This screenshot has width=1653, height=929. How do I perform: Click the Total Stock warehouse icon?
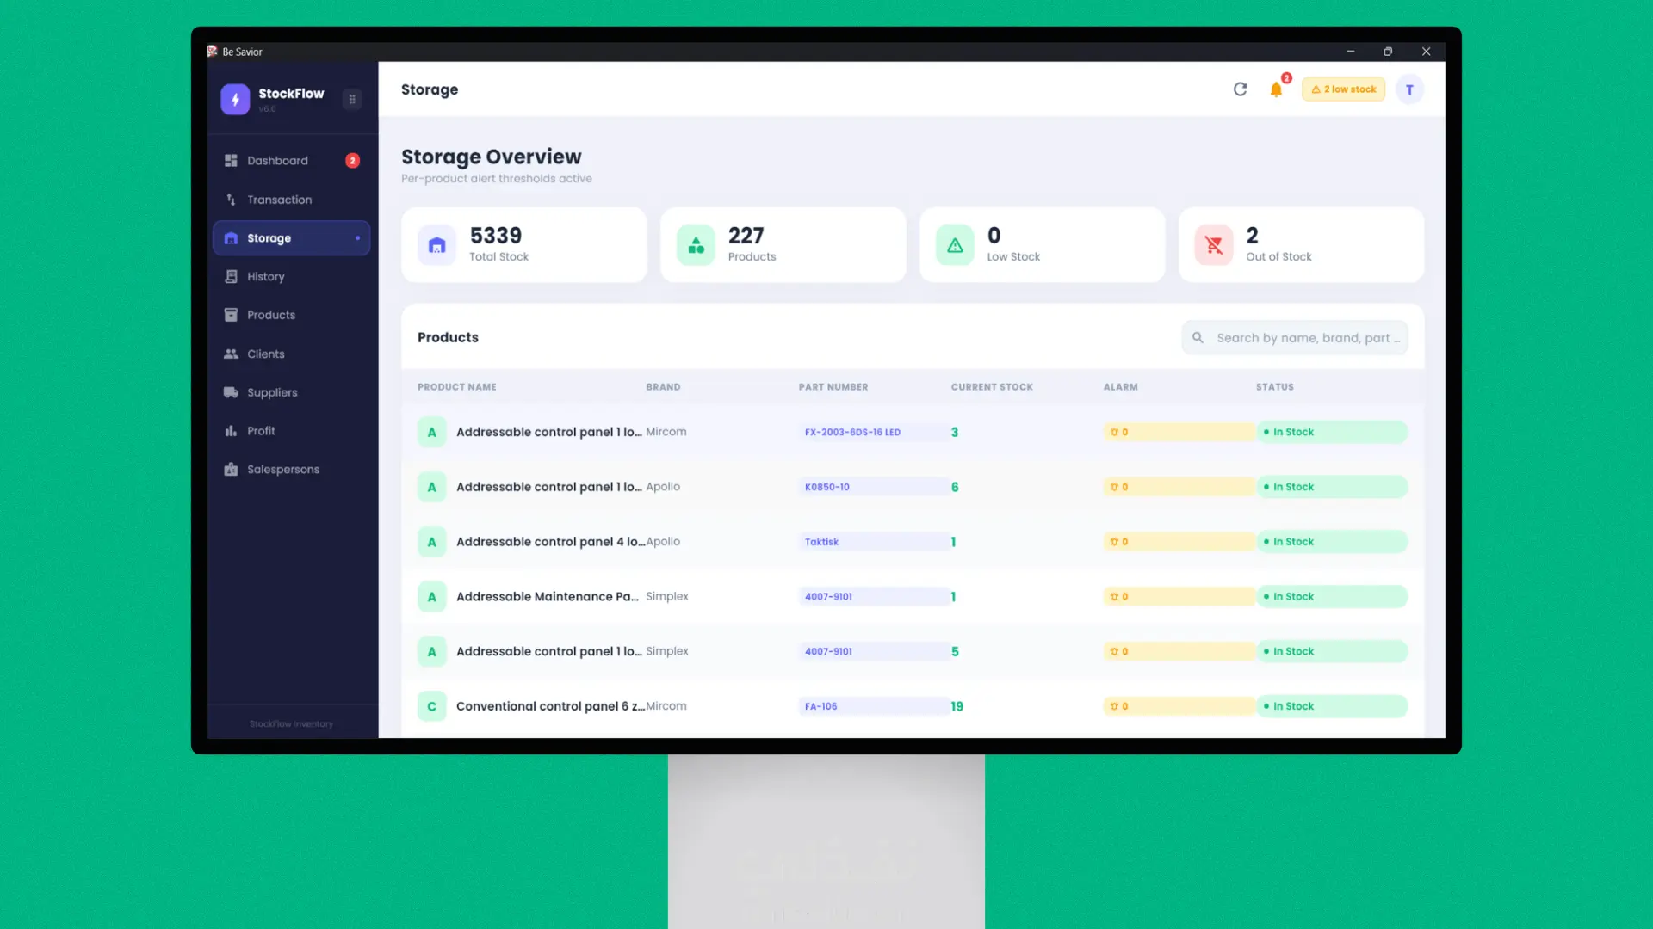(x=436, y=246)
